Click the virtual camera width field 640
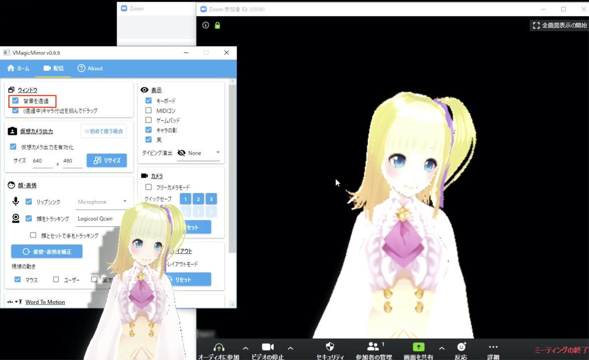The image size is (589, 360). (42, 161)
